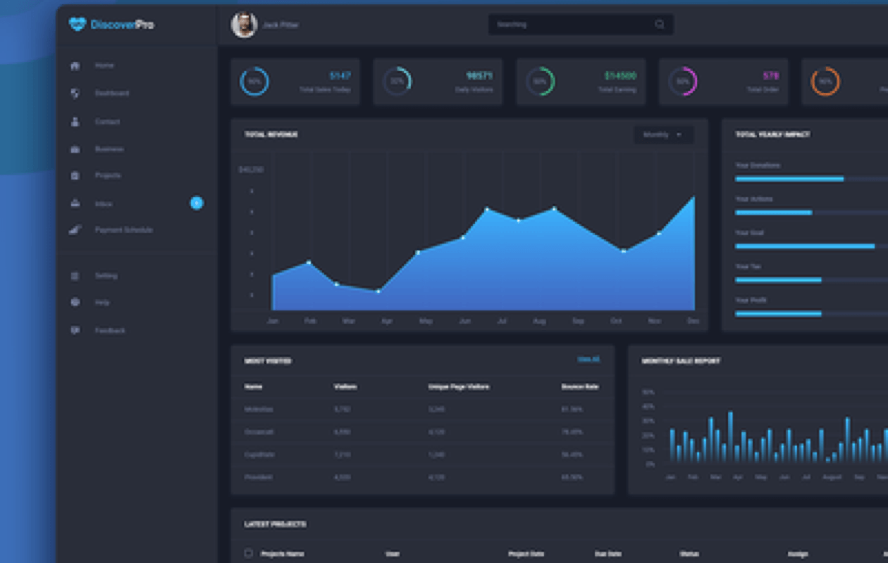This screenshot has width=888, height=563.
Task: Click the Feedback speech bubble icon
Action: pyautogui.click(x=75, y=331)
